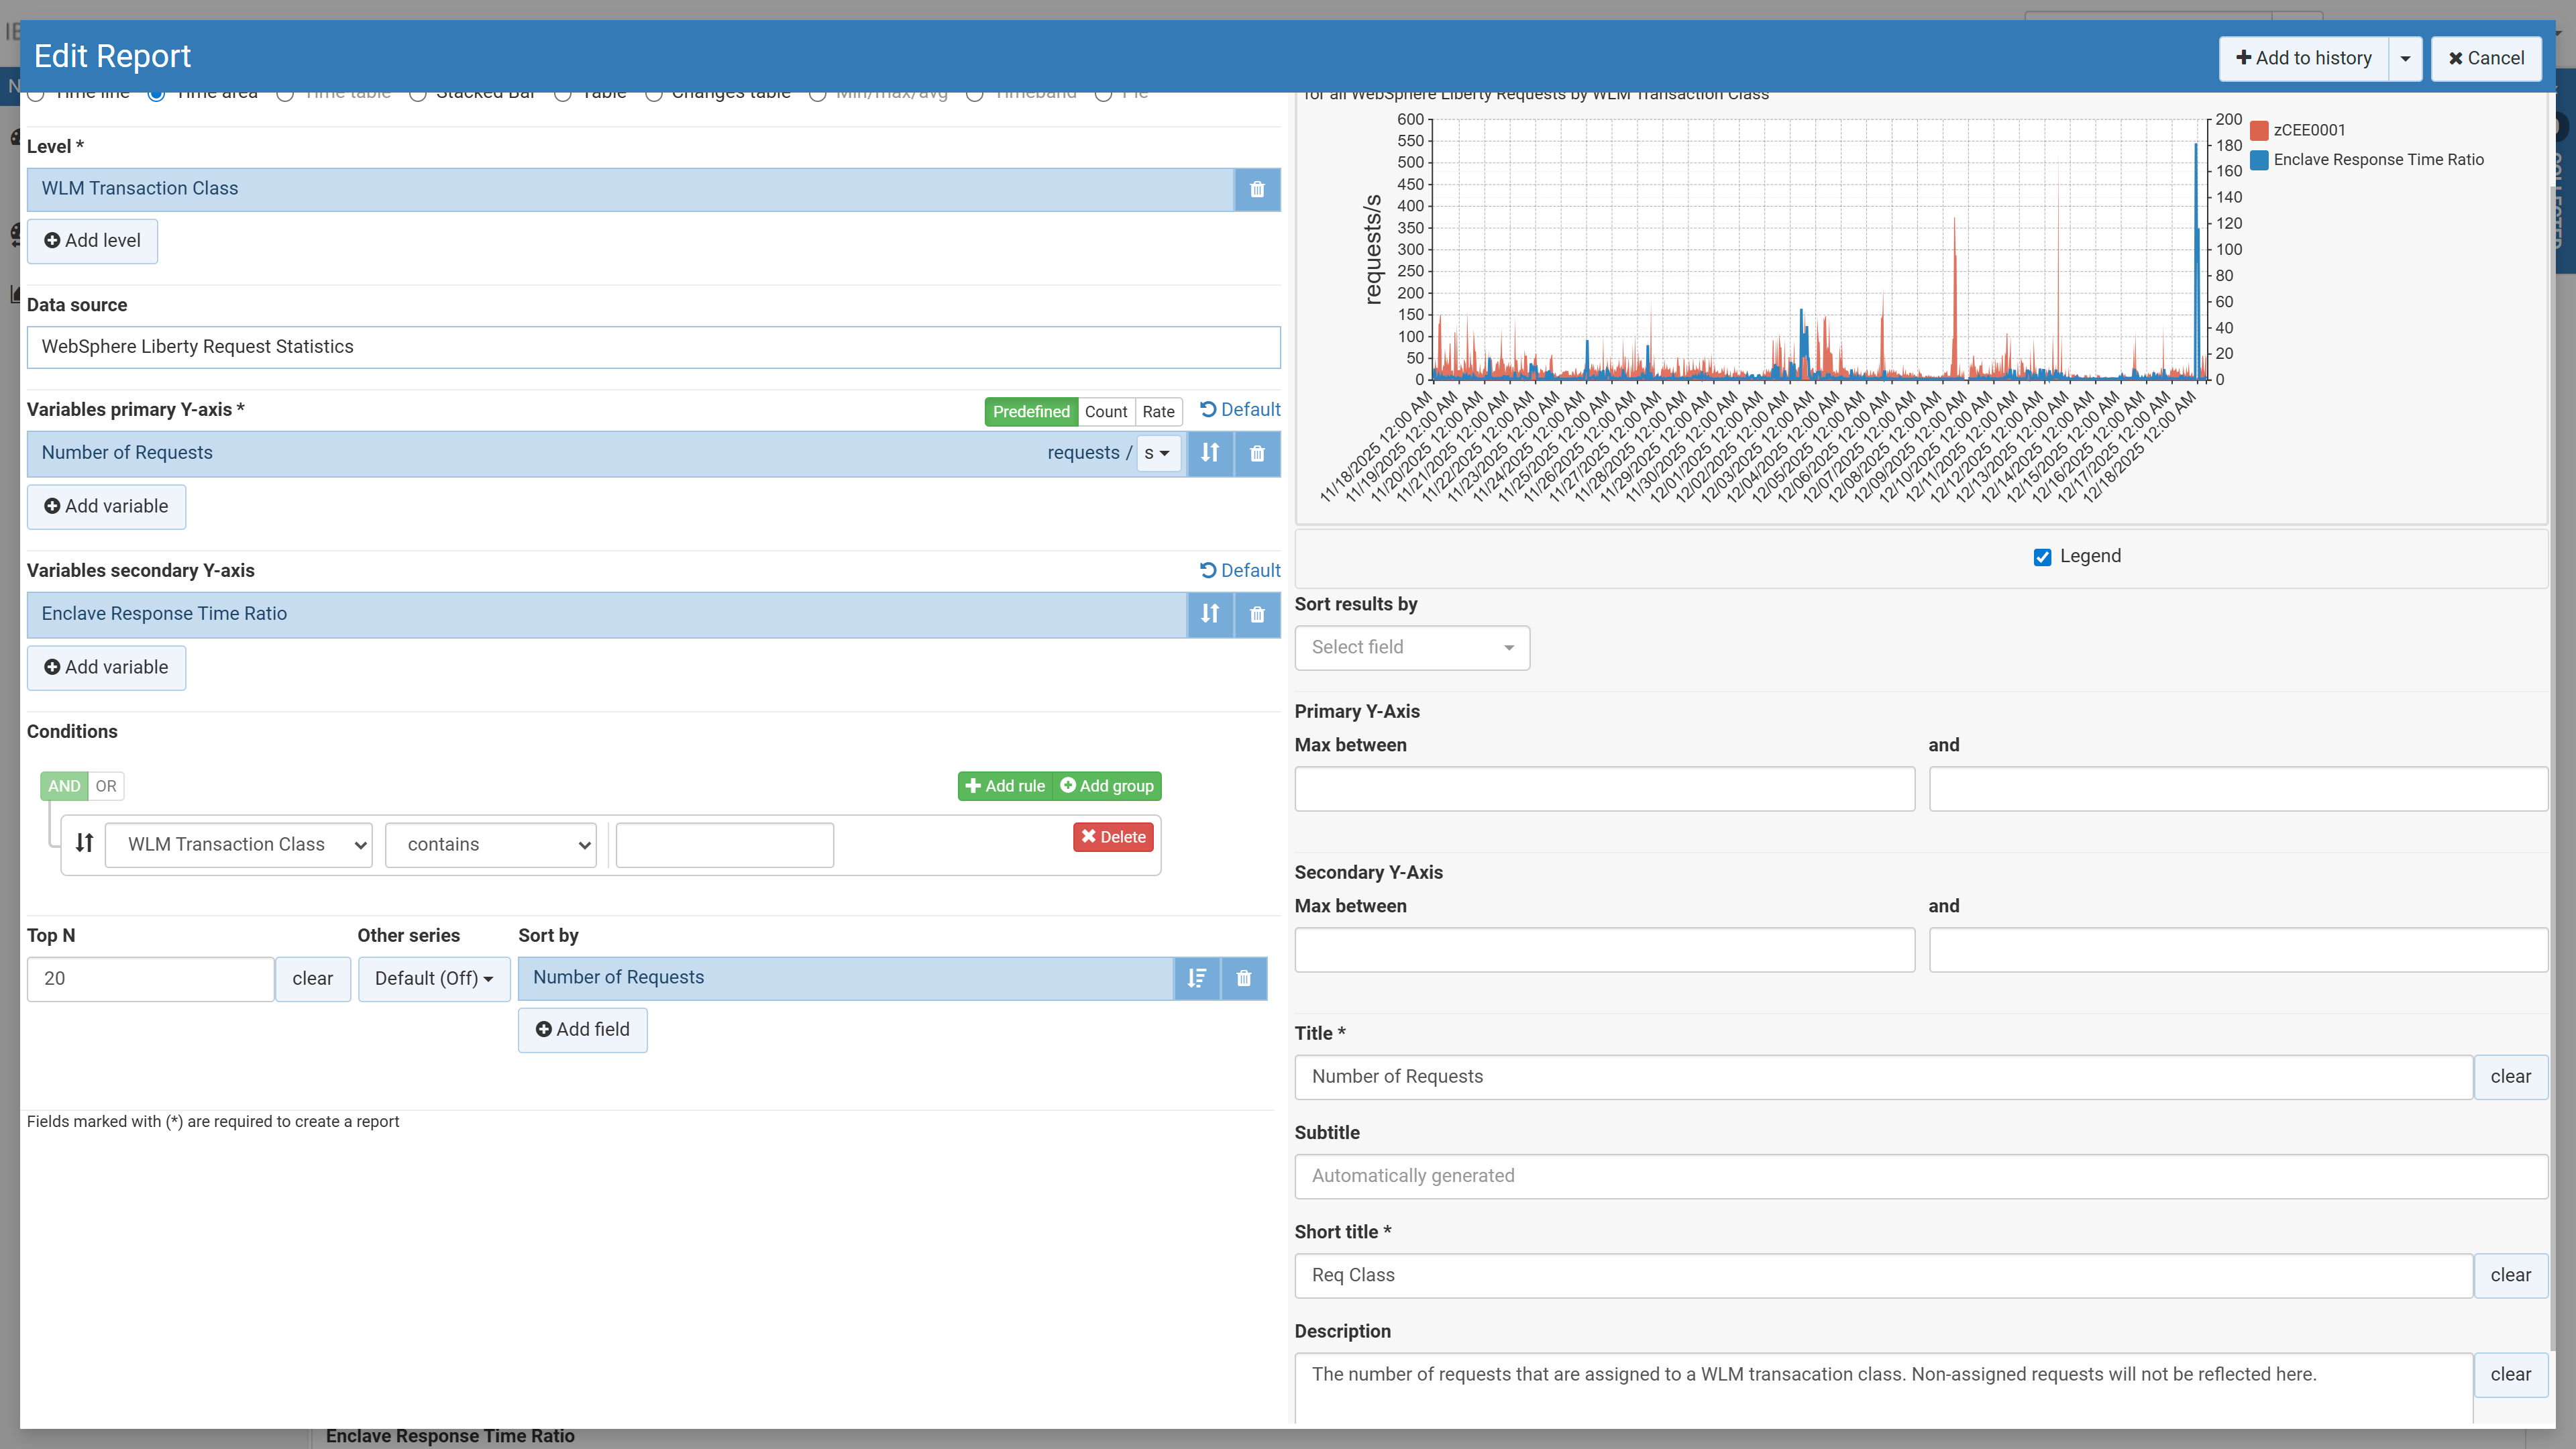The height and width of the screenshot is (1449, 2576).
Task: Remove the Number of Requests variable
Action: pyautogui.click(x=1257, y=453)
